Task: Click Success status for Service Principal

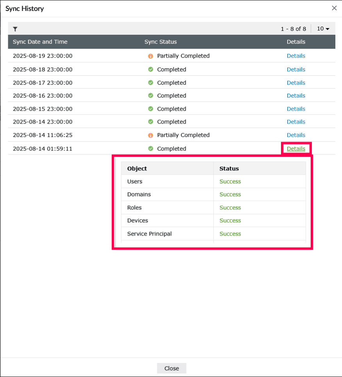Action: pos(230,234)
